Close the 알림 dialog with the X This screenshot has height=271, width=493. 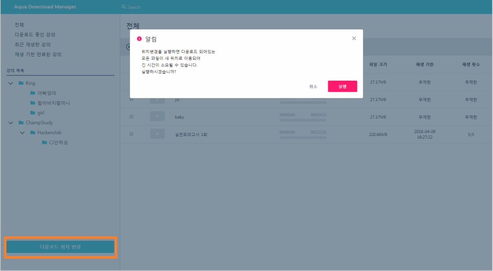(x=354, y=38)
